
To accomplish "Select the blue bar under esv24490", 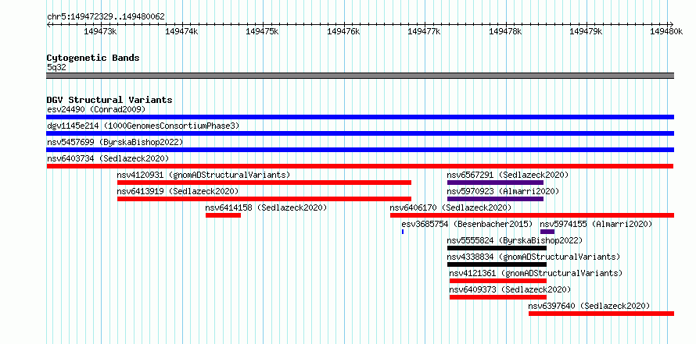I will [x=360, y=117].
